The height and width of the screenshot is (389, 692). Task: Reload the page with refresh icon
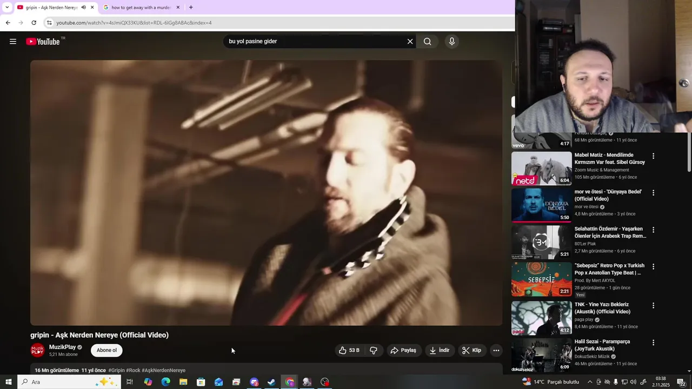point(34,23)
